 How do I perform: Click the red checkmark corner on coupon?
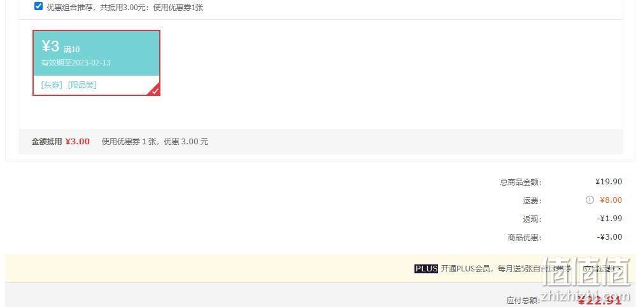click(x=156, y=92)
